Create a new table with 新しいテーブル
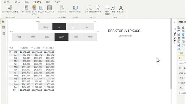This screenshot has width=186, height=104. 49,9
